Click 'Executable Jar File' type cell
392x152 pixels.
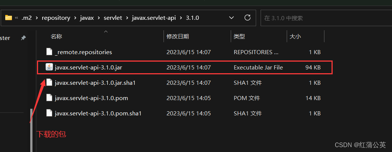pyautogui.click(x=258, y=68)
